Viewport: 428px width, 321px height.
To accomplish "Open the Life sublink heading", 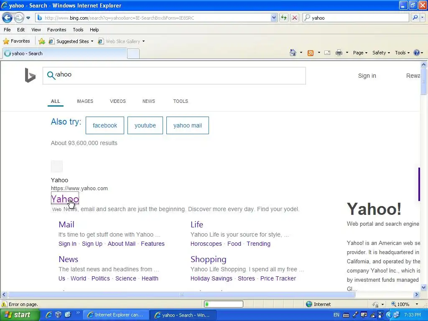I will [x=197, y=224].
